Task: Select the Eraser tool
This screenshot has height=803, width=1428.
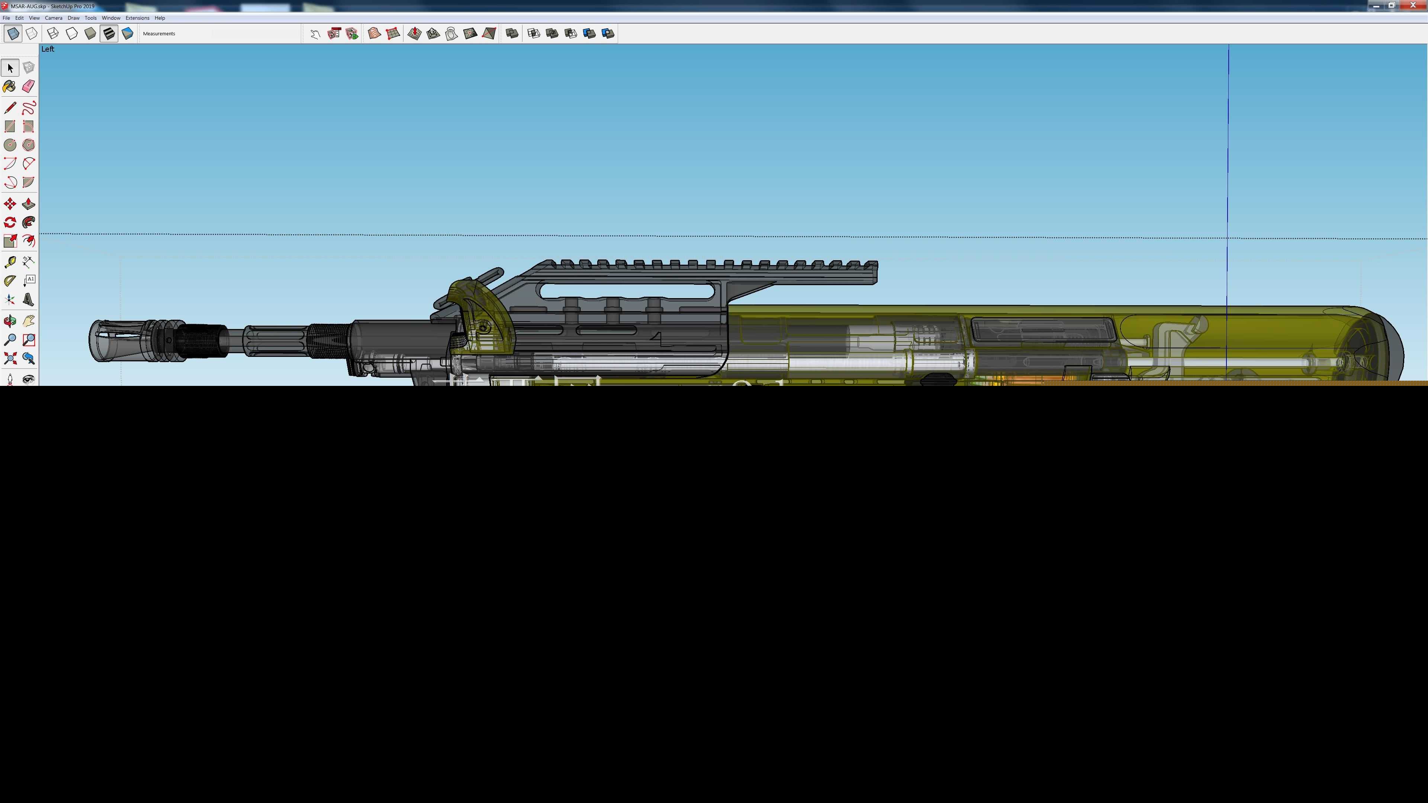Action: tap(29, 87)
